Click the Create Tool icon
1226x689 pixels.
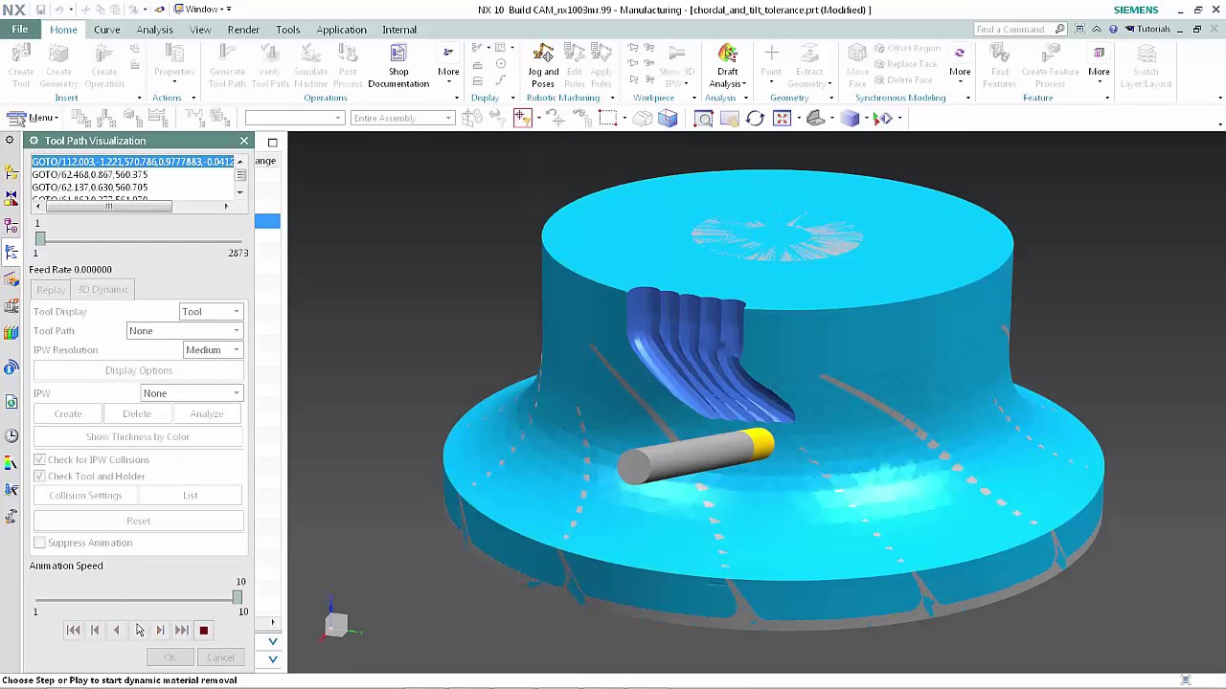coord(21,66)
